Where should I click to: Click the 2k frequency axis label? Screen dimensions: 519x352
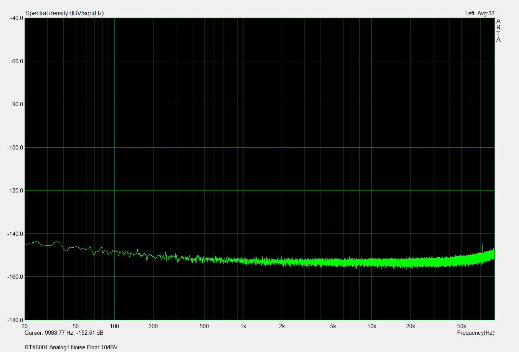coord(282,326)
